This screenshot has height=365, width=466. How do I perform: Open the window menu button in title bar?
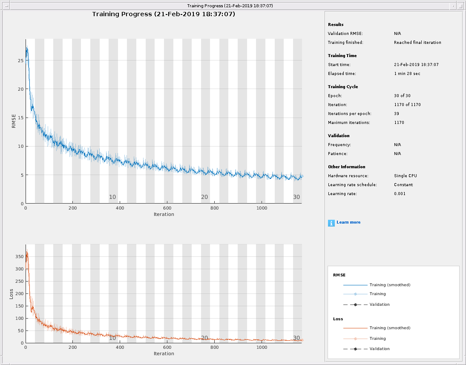(6, 6)
